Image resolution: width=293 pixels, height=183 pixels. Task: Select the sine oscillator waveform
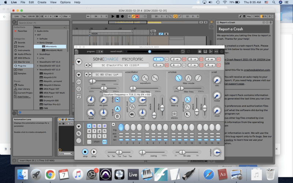(x=135, y=78)
